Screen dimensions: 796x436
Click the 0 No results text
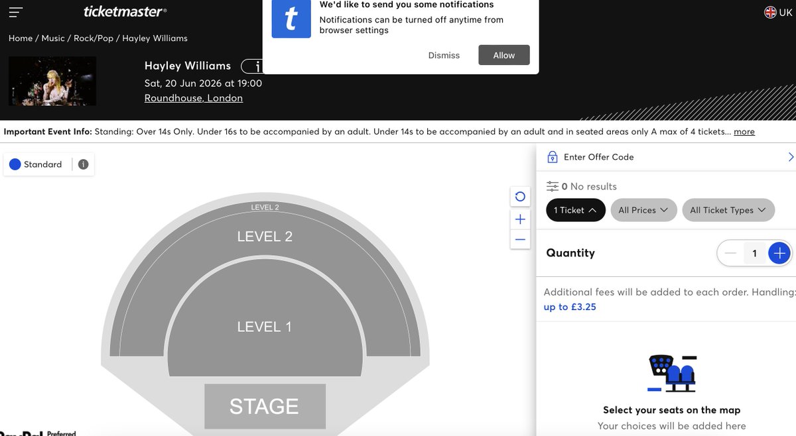coord(589,187)
